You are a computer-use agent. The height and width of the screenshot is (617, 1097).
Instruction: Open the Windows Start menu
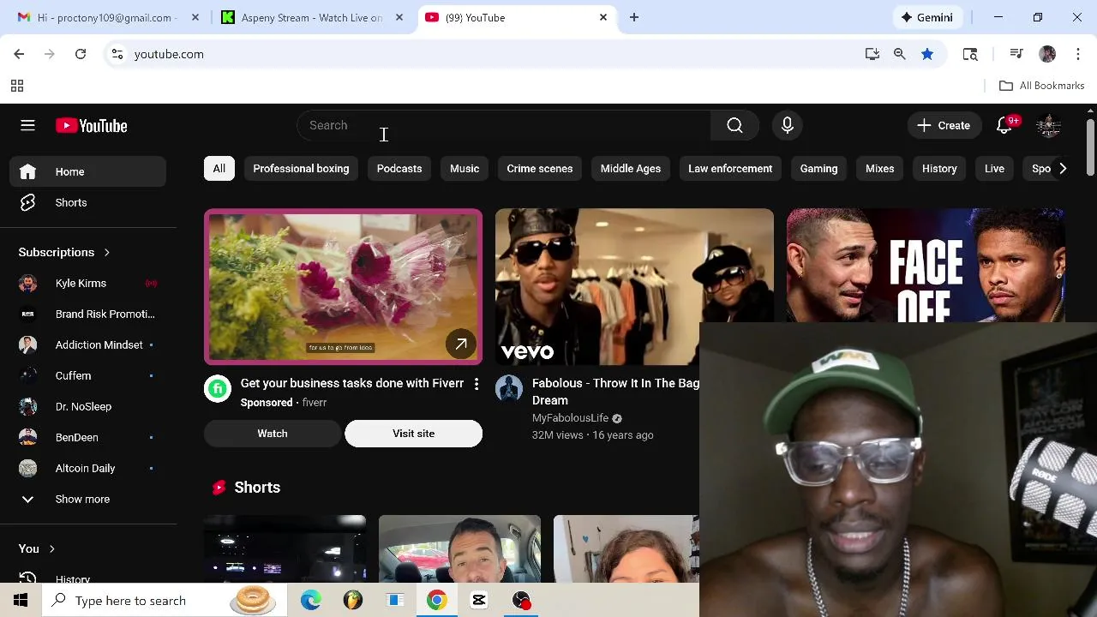click(21, 601)
